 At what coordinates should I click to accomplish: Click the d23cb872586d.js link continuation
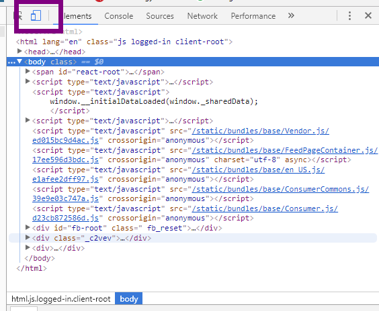pyautogui.click(x=65, y=219)
